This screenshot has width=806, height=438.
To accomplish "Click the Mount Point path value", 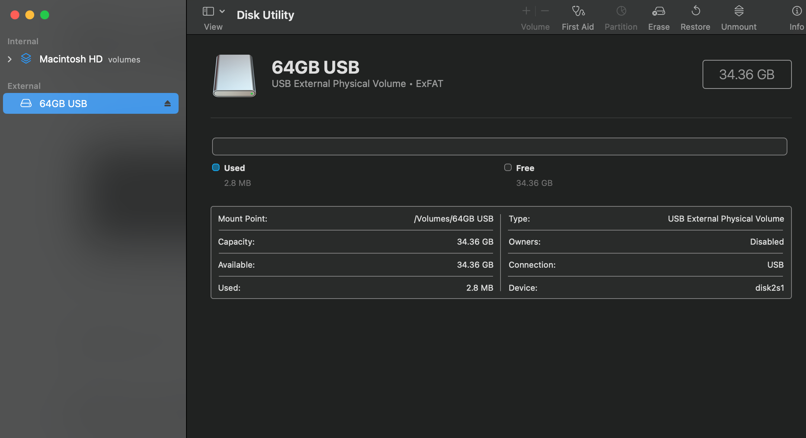I will pyautogui.click(x=454, y=219).
